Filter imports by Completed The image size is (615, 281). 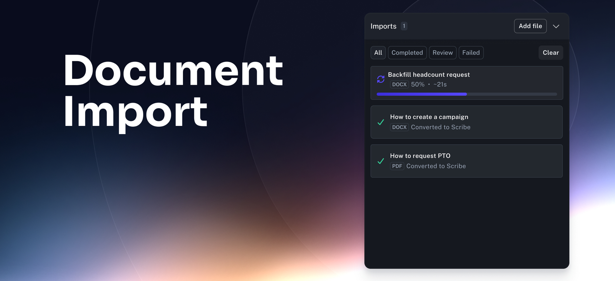[x=407, y=53]
